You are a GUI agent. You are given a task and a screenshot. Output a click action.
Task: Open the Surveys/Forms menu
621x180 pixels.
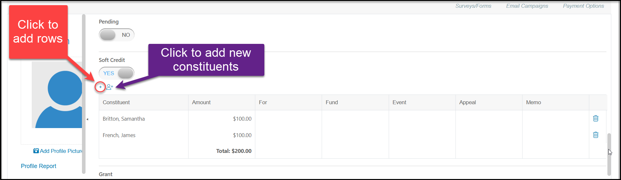pyautogui.click(x=473, y=6)
